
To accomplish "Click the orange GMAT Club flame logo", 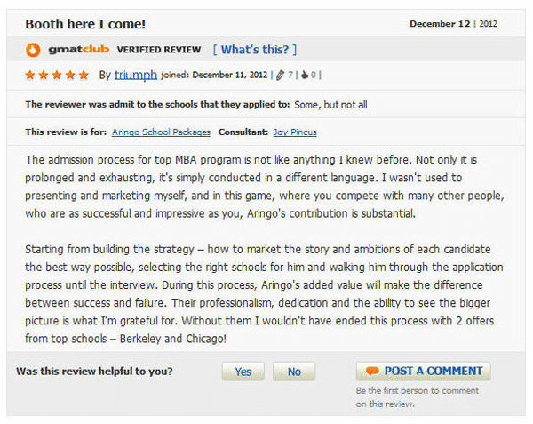I will pyautogui.click(x=33, y=50).
